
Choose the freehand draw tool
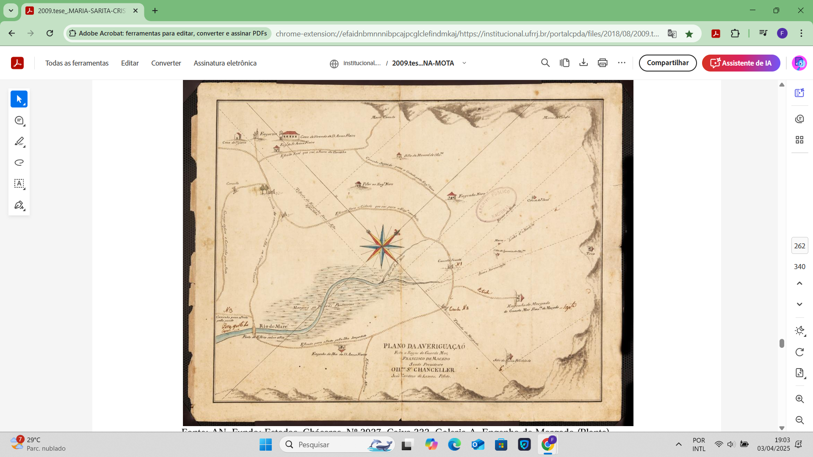pyautogui.click(x=19, y=162)
